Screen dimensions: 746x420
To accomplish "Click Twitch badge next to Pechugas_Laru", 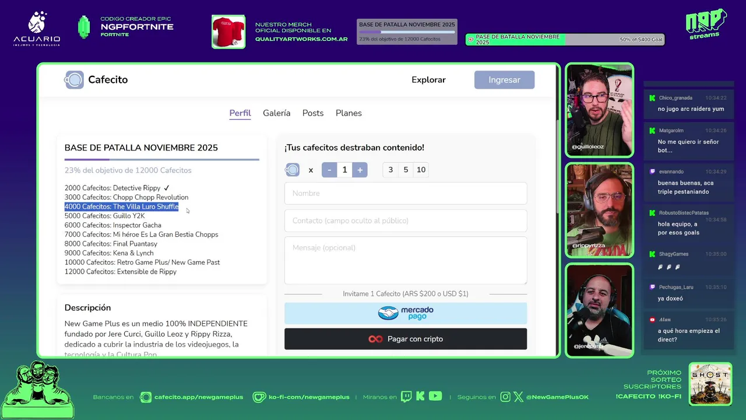I will coord(652,287).
